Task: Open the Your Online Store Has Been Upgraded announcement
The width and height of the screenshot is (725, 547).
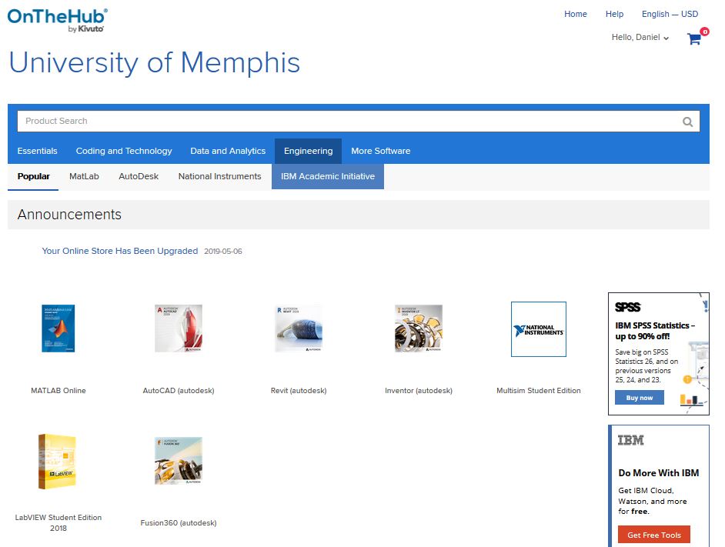Action: tap(120, 251)
